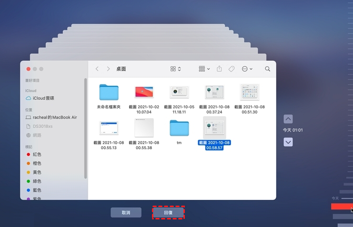Viewport: 353px width, 227px height.
Task: Open the 未命名檔案夾 folder icon
Action: [x=109, y=92]
